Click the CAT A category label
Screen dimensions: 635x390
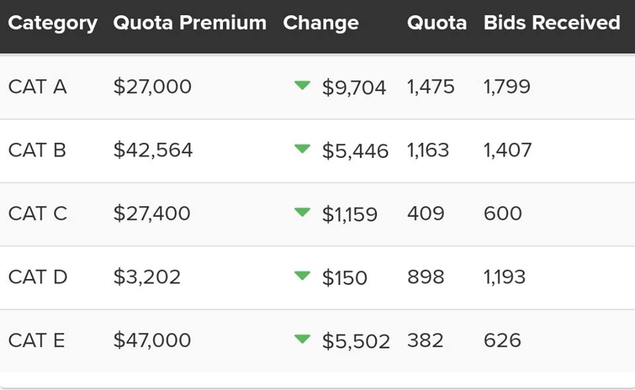click(x=37, y=87)
